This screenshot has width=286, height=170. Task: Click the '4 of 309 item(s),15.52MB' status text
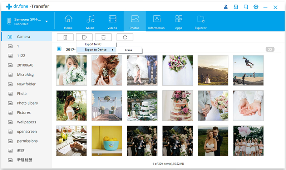coord(168,164)
